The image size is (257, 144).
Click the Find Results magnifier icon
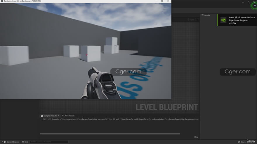pos(63,116)
